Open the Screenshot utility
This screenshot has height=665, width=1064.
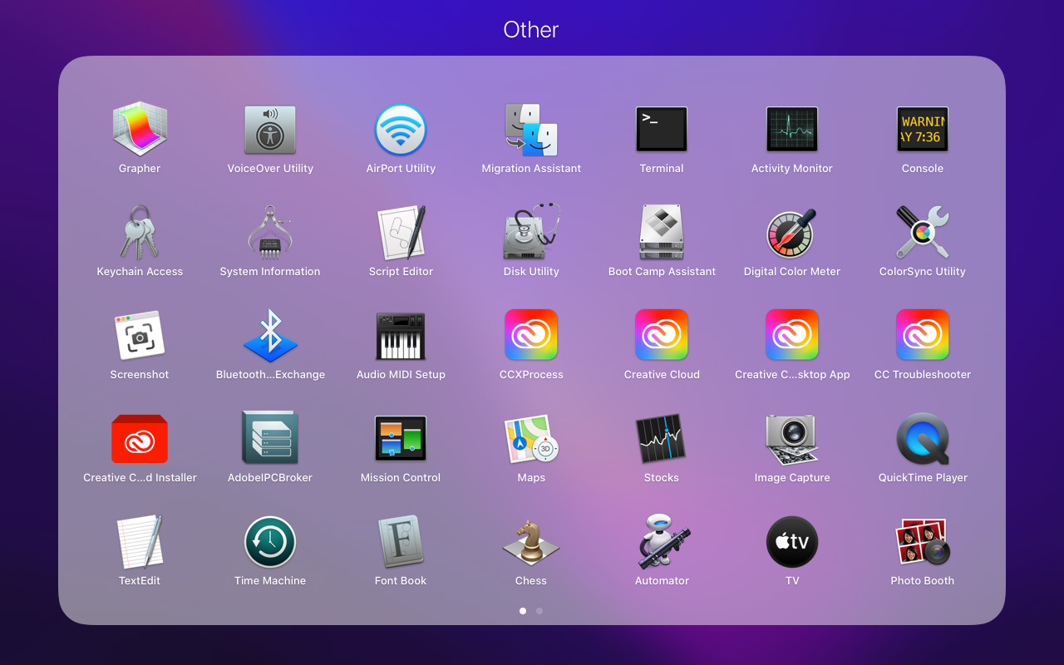[140, 336]
